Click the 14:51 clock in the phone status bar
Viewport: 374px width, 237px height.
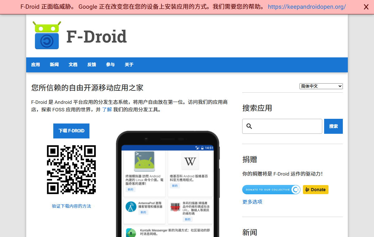tap(209, 148)
